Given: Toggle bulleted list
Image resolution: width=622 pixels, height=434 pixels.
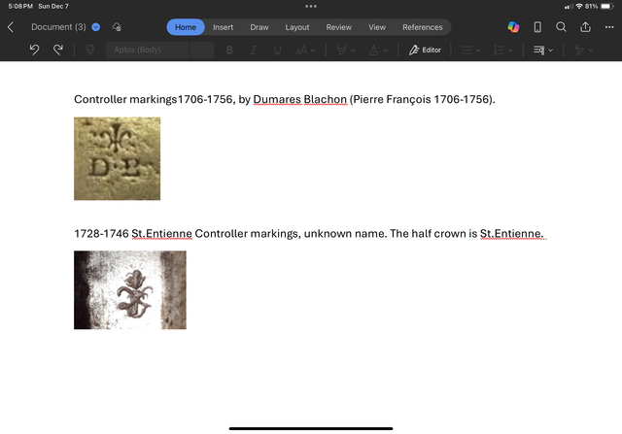Looking at the screenshot, I should point(466,50).
